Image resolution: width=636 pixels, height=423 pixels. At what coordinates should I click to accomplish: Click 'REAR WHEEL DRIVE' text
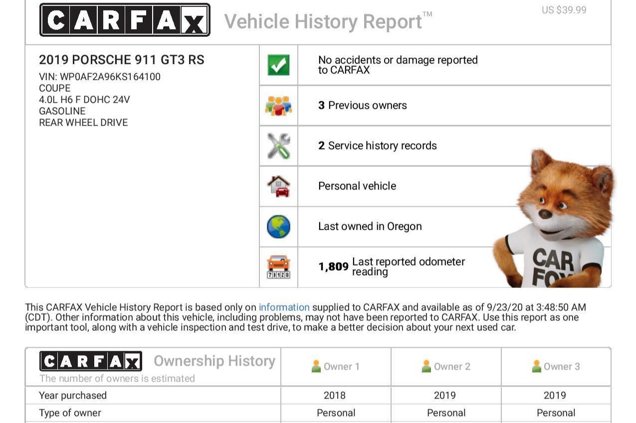[x=83, y=123]
